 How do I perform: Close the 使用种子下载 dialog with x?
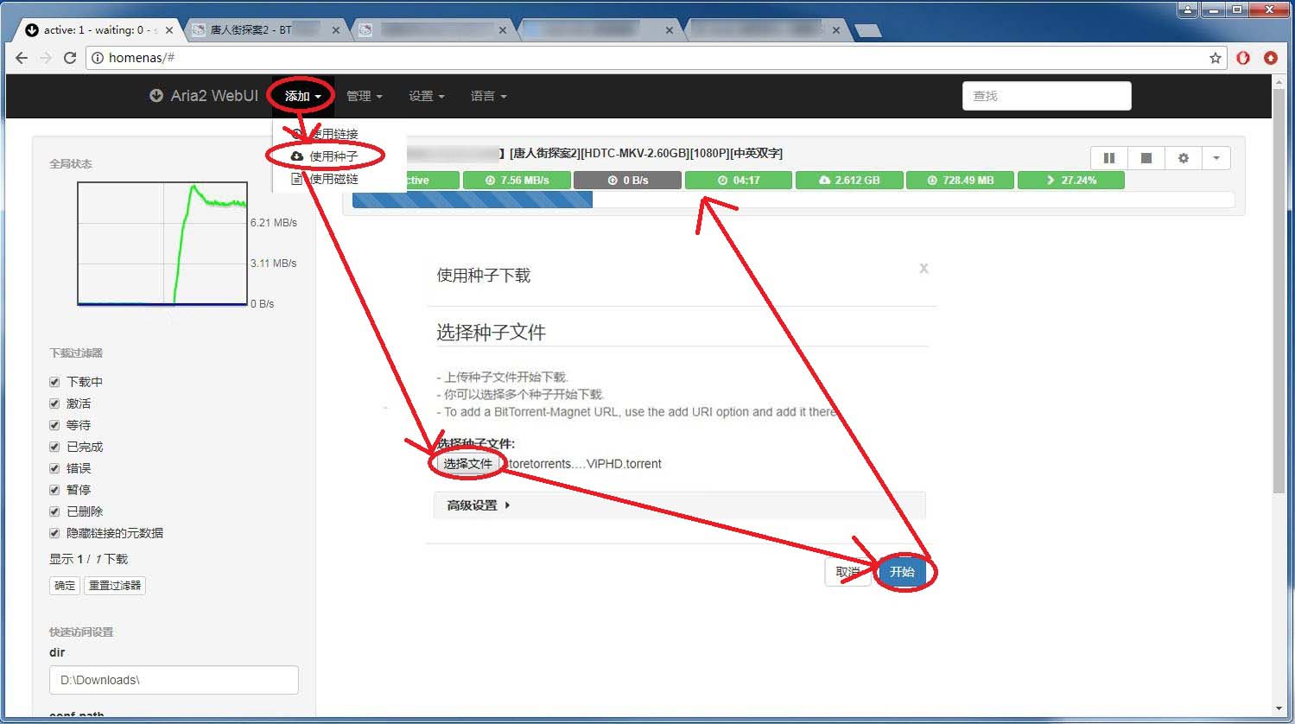click(924, 269)
